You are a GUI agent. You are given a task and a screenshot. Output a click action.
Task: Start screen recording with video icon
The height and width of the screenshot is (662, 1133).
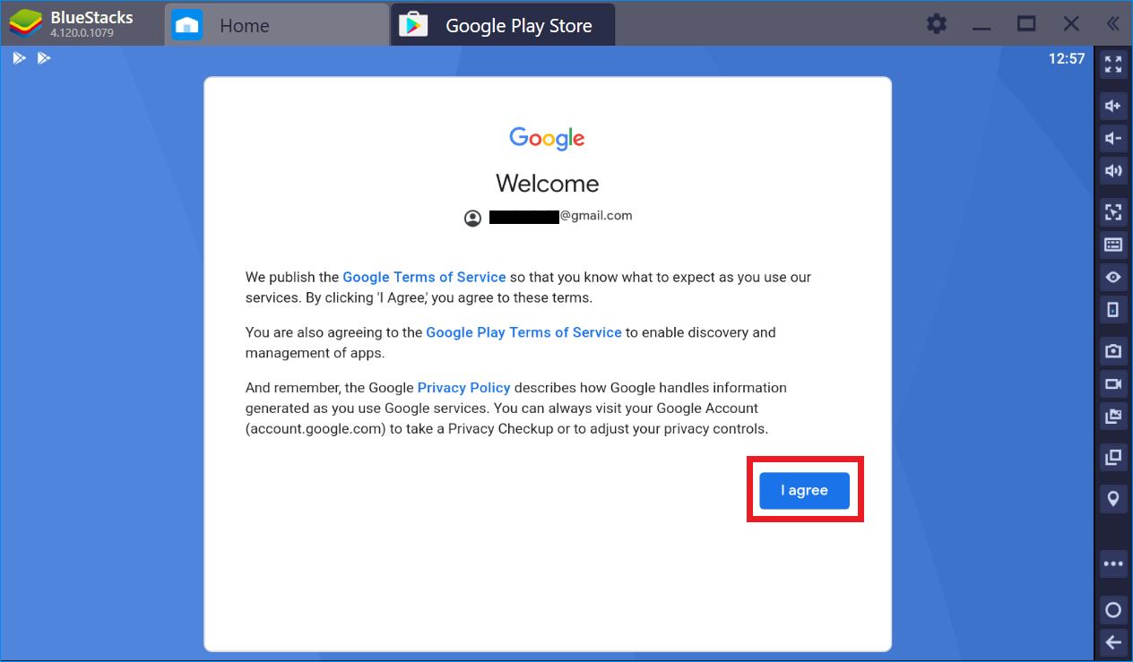(x=1113, y=383)
